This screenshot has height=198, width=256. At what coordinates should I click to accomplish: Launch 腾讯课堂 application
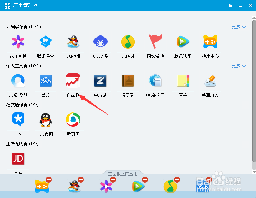[46, 42]
